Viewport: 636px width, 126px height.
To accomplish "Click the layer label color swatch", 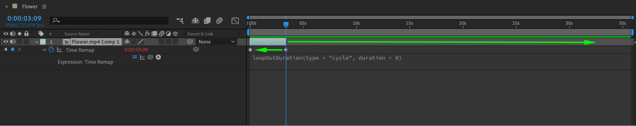I will (x=43, y=42).
